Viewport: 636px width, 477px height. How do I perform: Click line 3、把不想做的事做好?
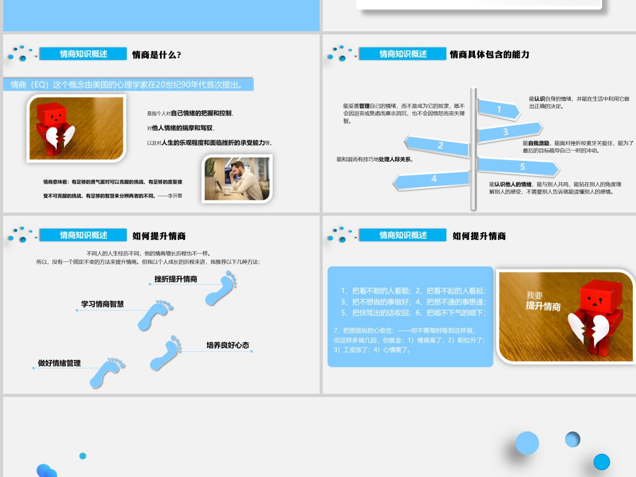413,302
